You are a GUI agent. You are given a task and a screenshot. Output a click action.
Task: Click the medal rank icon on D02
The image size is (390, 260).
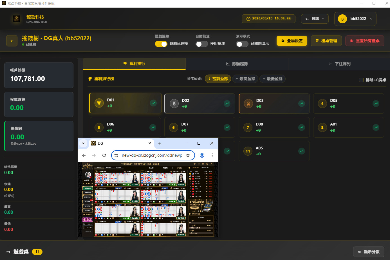174,104
